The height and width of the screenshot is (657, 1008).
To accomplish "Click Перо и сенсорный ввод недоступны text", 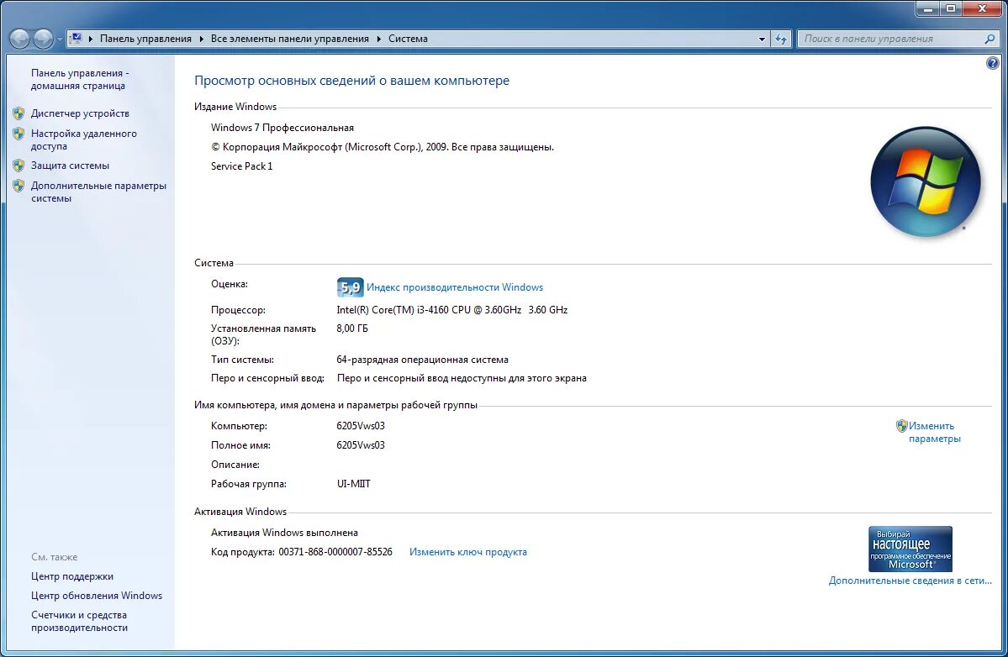I will click(462, 378).
